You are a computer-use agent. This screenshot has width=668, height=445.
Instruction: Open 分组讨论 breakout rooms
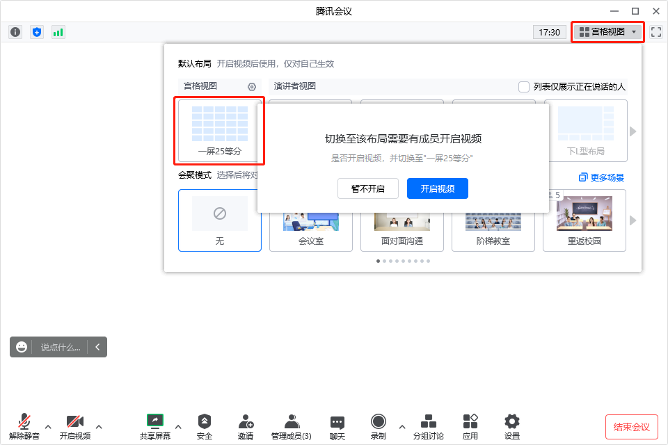pos(429,427)
